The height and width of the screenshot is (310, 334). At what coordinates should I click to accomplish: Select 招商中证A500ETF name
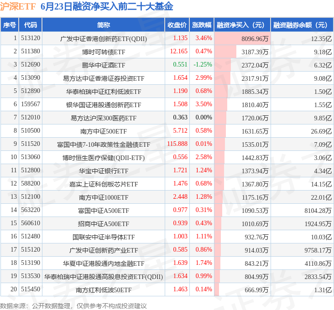point(104,224)
